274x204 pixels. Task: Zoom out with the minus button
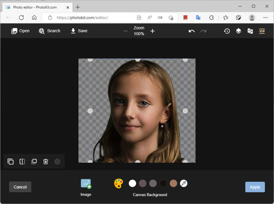coord(125,31)
